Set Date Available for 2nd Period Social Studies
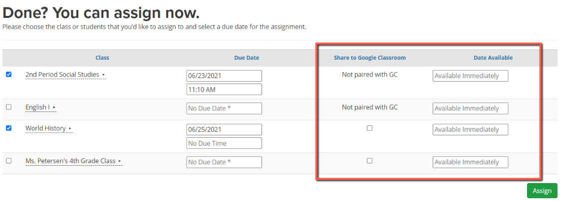The width and height of the screenshot is (563, 201). click(x=470, y=76)
